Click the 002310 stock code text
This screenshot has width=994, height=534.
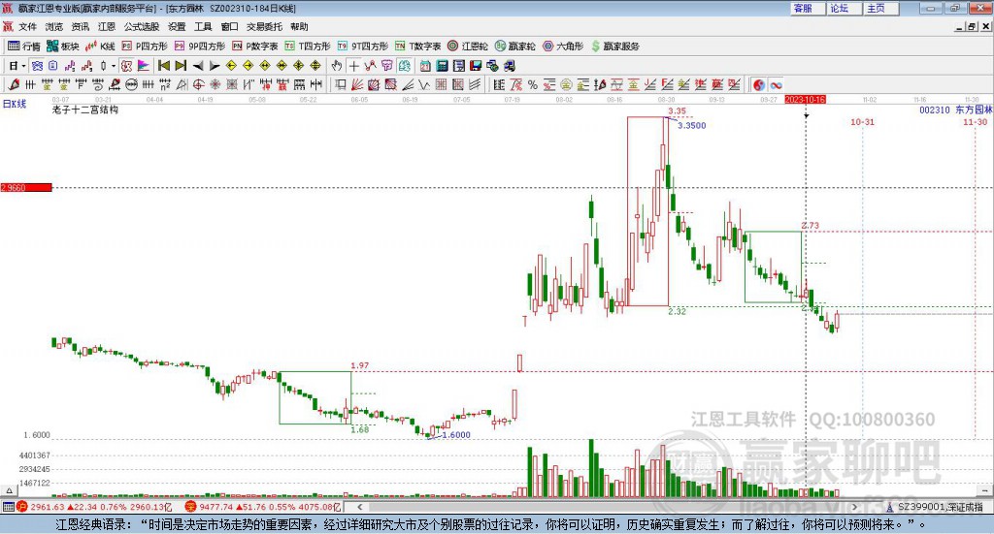tap(935, 110)
